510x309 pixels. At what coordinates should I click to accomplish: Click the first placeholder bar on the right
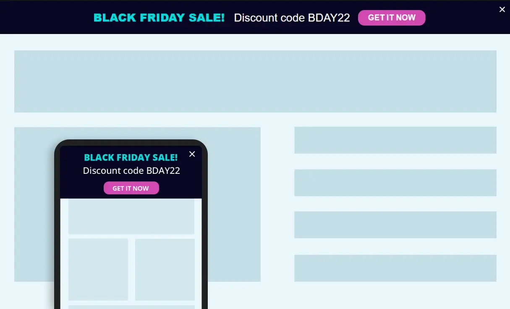395,140
